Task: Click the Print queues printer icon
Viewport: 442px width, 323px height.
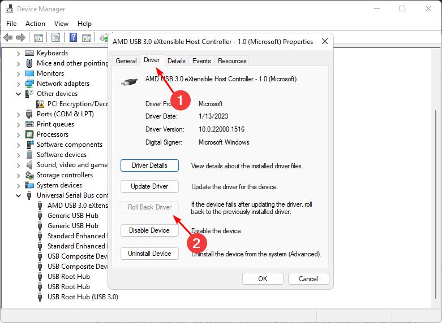Action: (x=29, y=124)
